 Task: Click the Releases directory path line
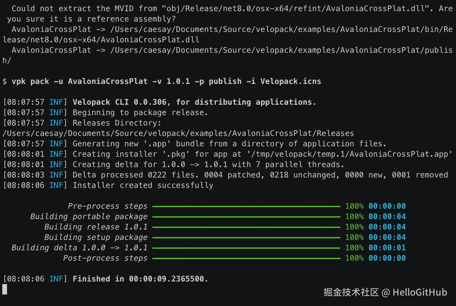point(178,133)
